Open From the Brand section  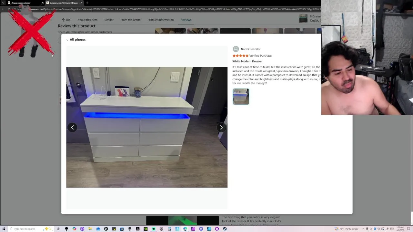point(130,20)
